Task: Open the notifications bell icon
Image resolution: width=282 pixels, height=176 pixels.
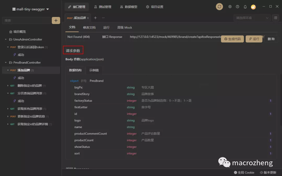Action: point(245,7)
